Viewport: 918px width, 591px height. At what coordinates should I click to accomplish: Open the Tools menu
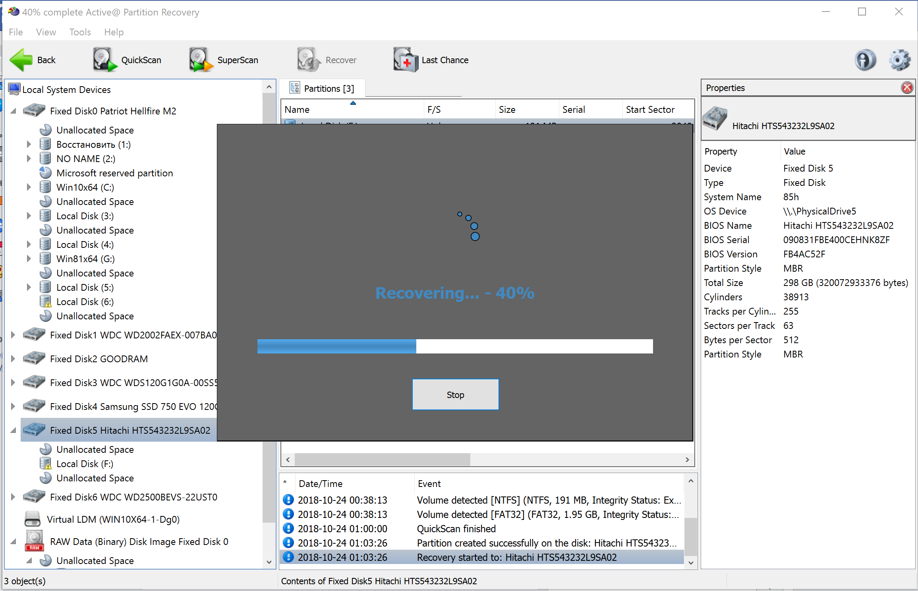80,32
